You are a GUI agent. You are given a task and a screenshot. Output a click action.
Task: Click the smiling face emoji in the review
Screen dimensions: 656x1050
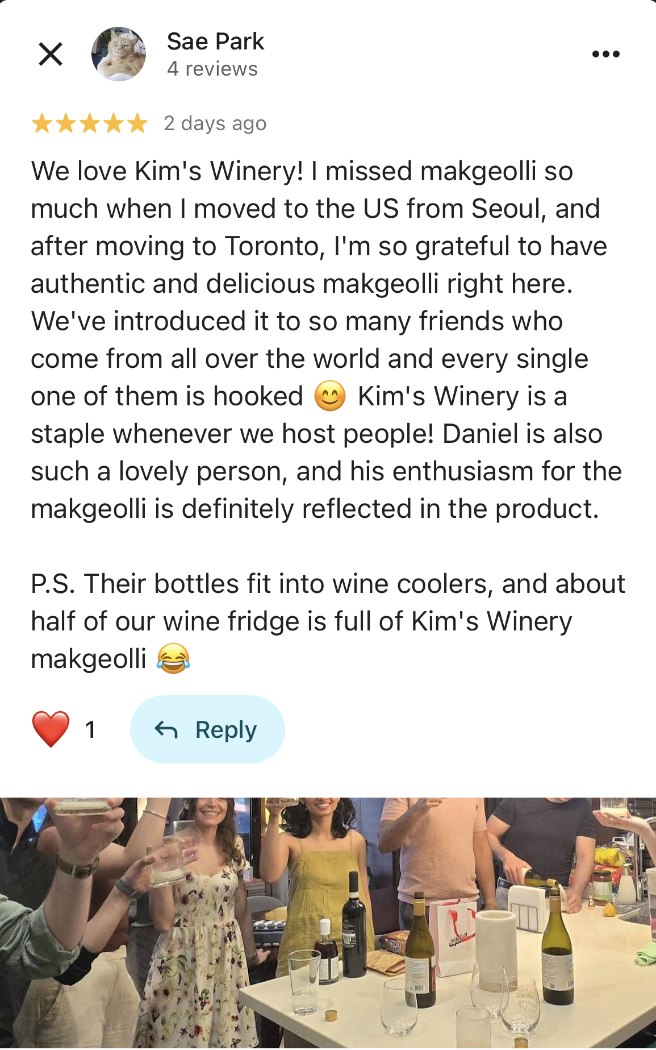pyautogui.click(x=330, y=396)
